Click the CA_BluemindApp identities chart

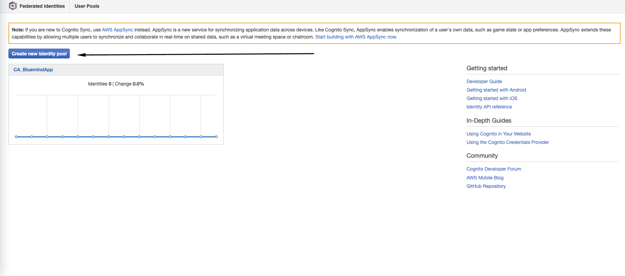coord(116,117)
